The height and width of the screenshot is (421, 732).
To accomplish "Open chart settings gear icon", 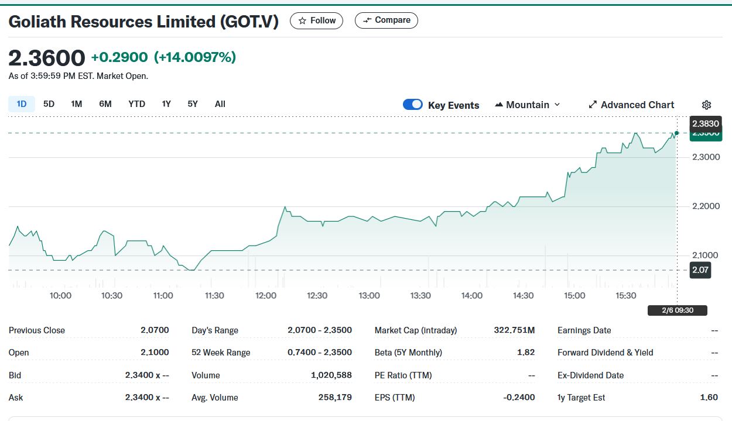I will (x=706, y=105).
